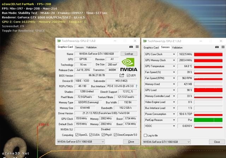Switch to Validation tab in left GPU-Z window

coord(91,47)
